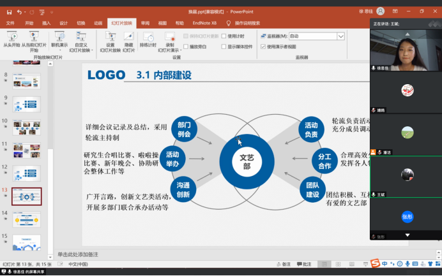The height and width of the screenshot is (276, 442).
Task: Click the Sogou input method S icon
Action: (x=376, y=264)
